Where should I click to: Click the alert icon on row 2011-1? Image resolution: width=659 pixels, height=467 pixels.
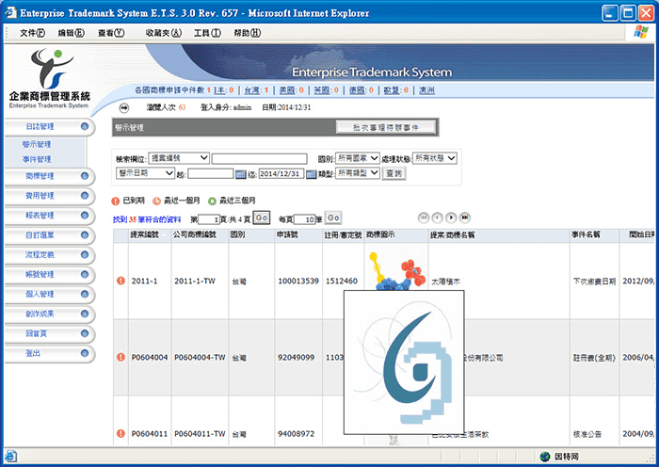(x=121, y=281)
